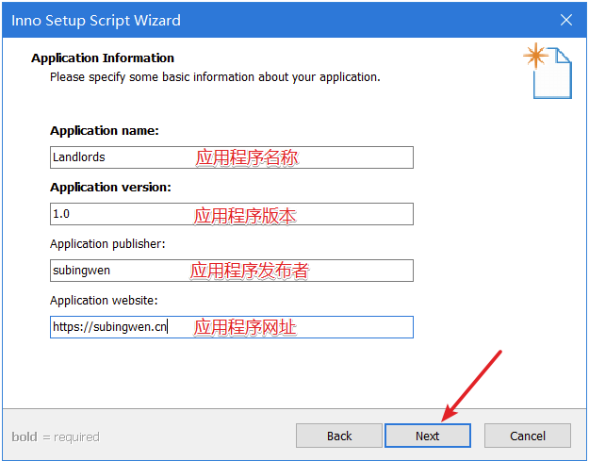Click the red 应用程序发布者 annotation

click(249, 271)
